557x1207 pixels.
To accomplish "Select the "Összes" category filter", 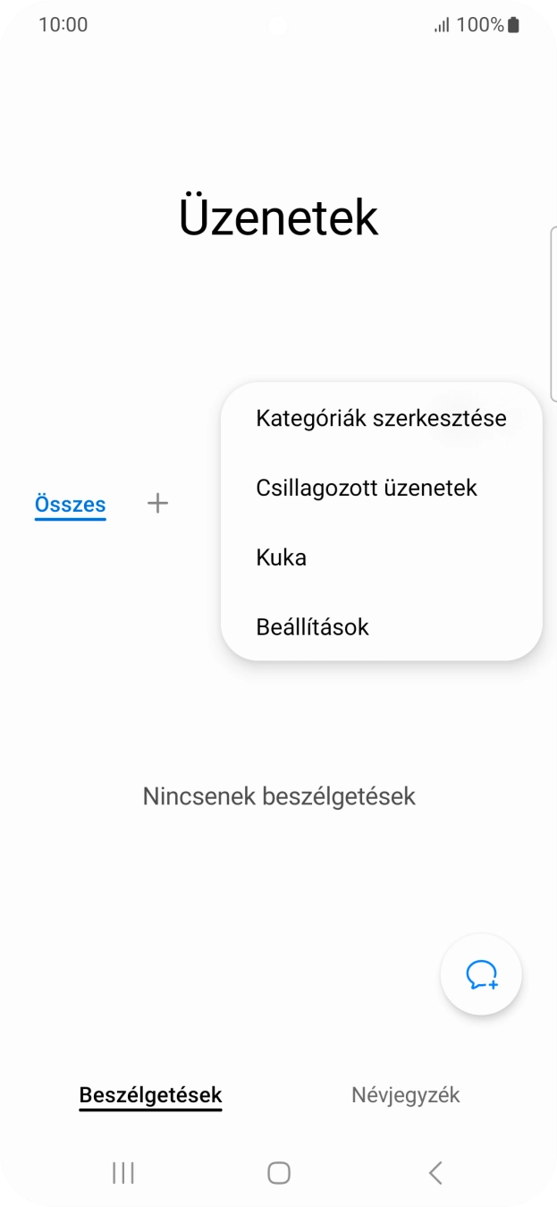I will coord(70,503).
